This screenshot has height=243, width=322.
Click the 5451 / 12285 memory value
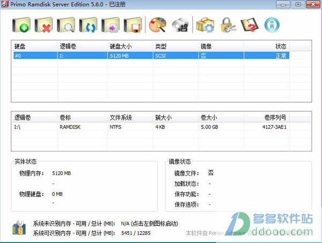coord(136,233)
